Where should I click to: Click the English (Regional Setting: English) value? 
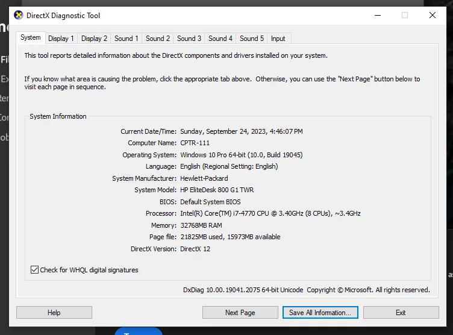point(229,166)
